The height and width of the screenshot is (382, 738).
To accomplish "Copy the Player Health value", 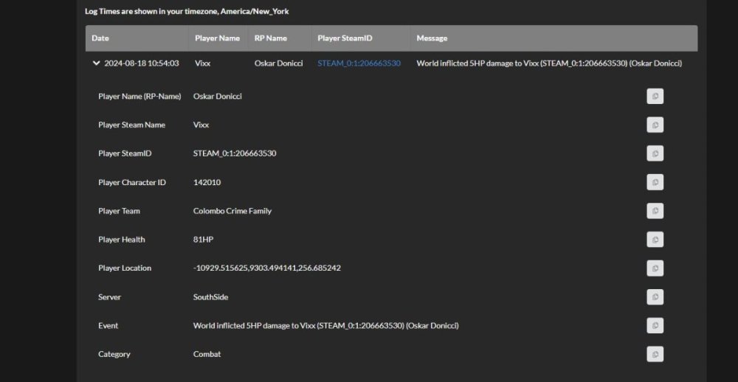I will (655, 240).
